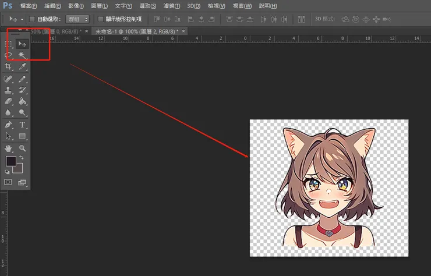Enable the 顯示變形控制項 checkbox

click(x=101, y=19)
